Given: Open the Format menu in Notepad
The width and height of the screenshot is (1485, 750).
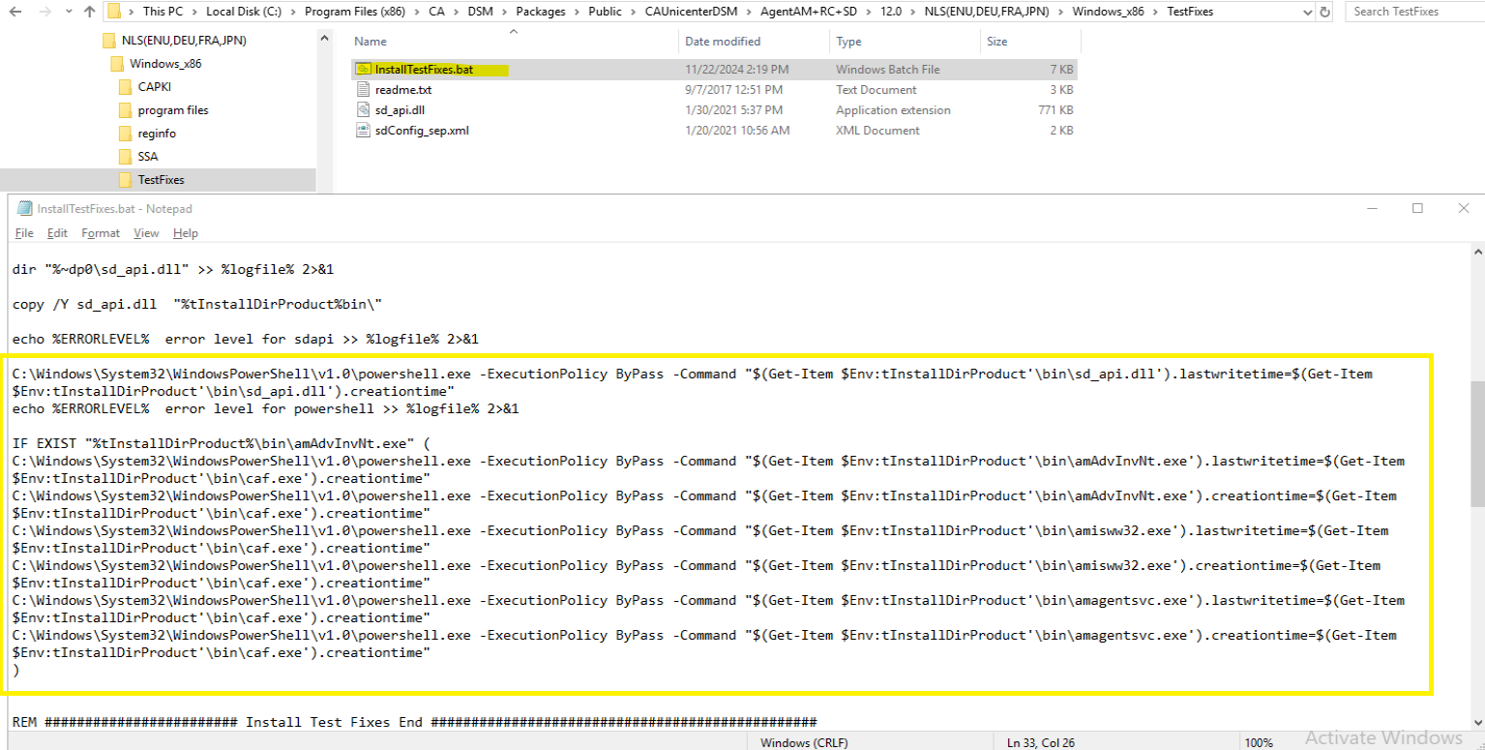Looking at the screenshot, I should click(101, 233).
